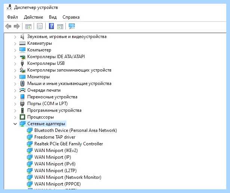Click the storage controllers icon

pyautogui.click(x=22, y=70)
